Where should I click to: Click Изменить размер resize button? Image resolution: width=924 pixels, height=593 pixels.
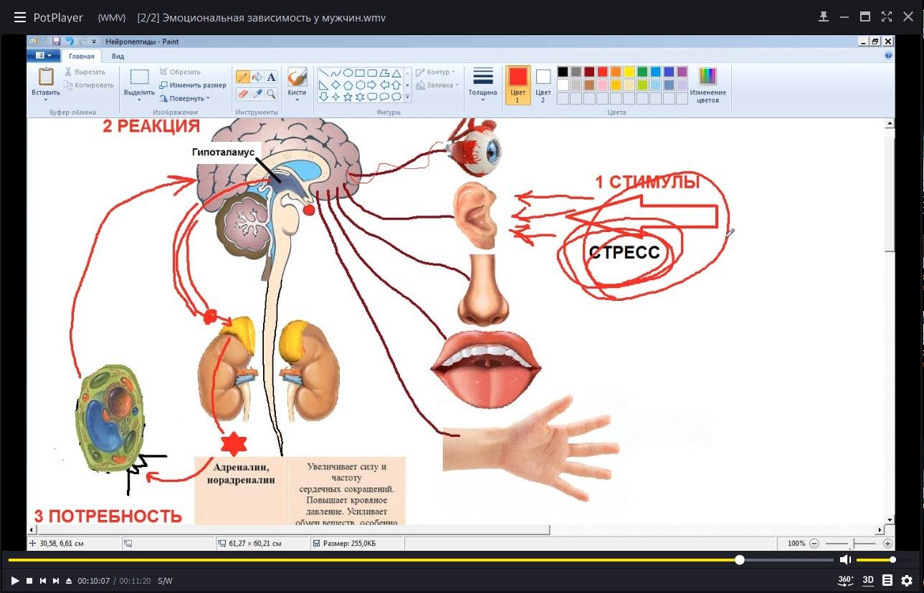(x=192, y=85)
